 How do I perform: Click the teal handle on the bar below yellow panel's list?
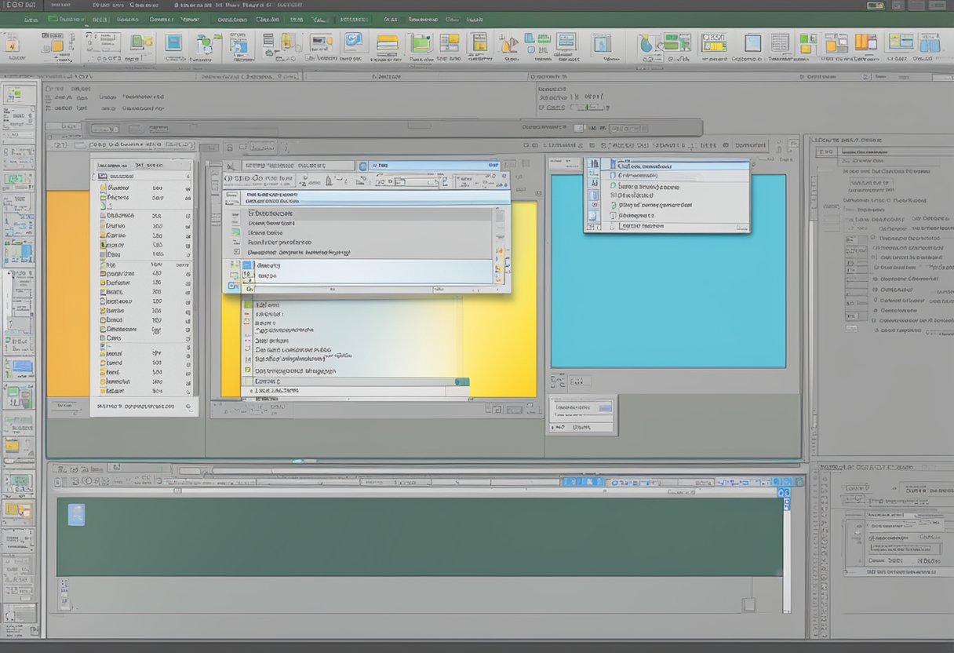coord(462,381)
